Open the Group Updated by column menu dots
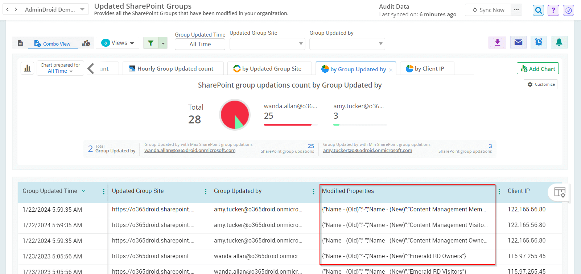This screenshot has width=581, height=274. 314,191
